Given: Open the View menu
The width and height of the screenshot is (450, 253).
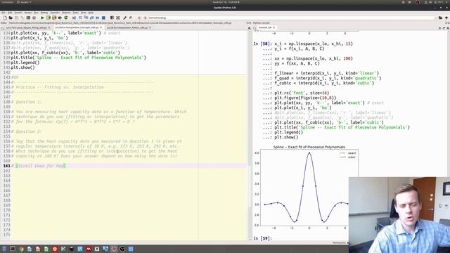Looking at the screenshot, I should point(83,13).
